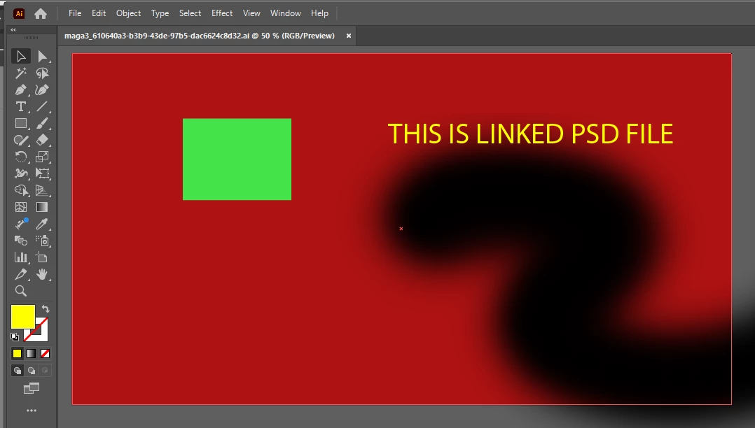Open the Edit menu
This screenshot has width=755, height=428.
pyautogui.click(x=99, y=13)
